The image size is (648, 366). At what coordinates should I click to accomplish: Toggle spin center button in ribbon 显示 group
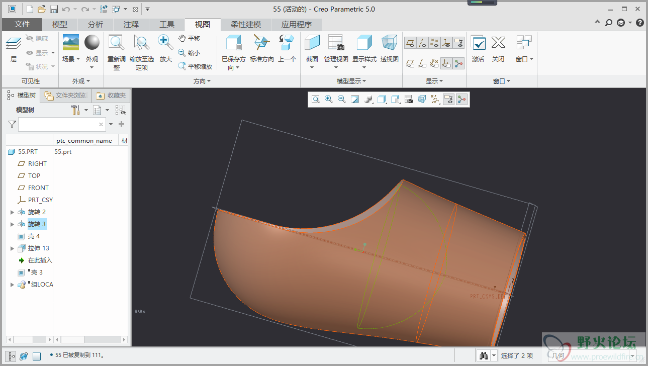(x=458, y=63)
